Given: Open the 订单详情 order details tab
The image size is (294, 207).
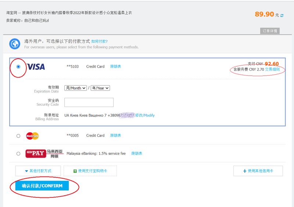Looking at the screenshot, I should (270, 31).
